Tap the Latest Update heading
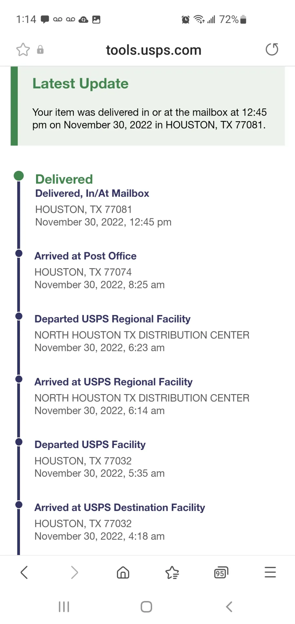This screenshot has width=295, height=624. click(x=80, y=83)
